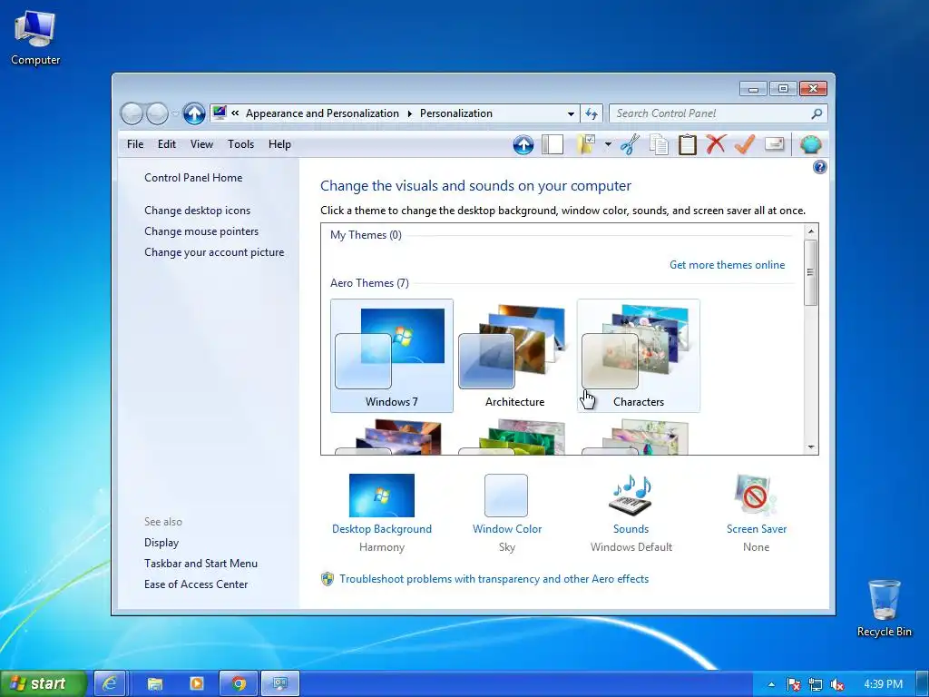The height and width of the screenshot is (697, 929).
Task: Open the folder options toolbar icon
Action: pyautogui.click(x=587, y=144)
